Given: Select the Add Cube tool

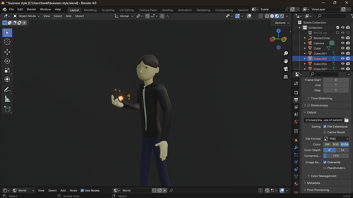Looking at the screenshot, I should [7, 109].
